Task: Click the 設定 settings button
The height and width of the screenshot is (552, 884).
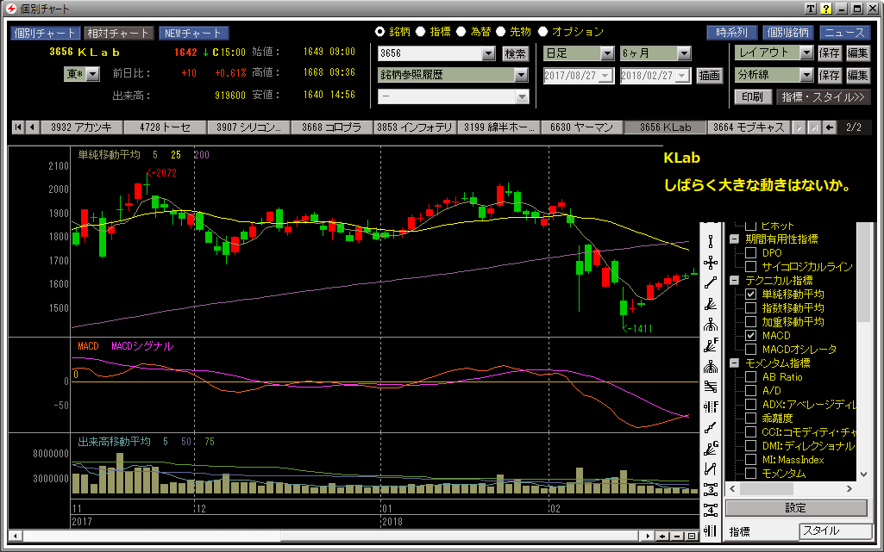Action: point(795,508)
